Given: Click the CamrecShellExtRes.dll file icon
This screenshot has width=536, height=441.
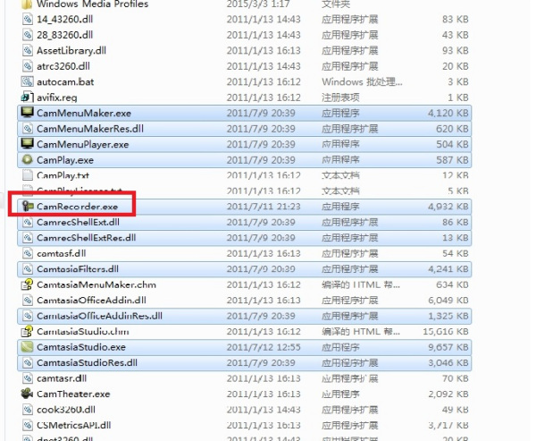Looking at the screenshot, I should click(28, 238).
